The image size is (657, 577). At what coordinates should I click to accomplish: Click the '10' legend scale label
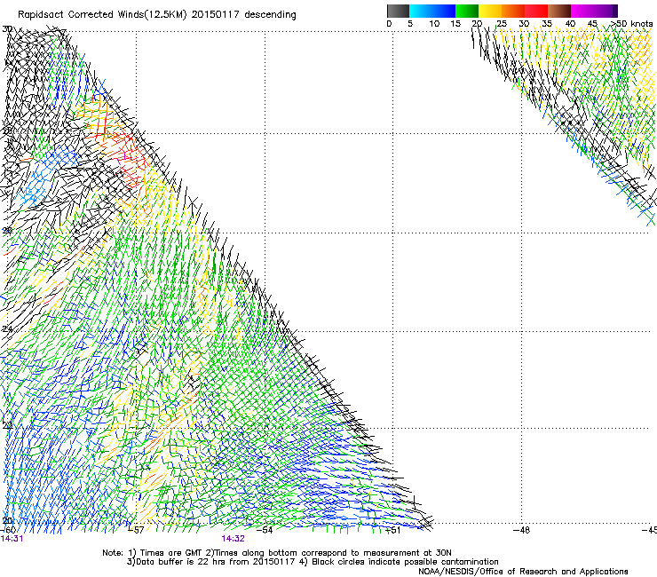pyautogui.click(x=434, y=24)
